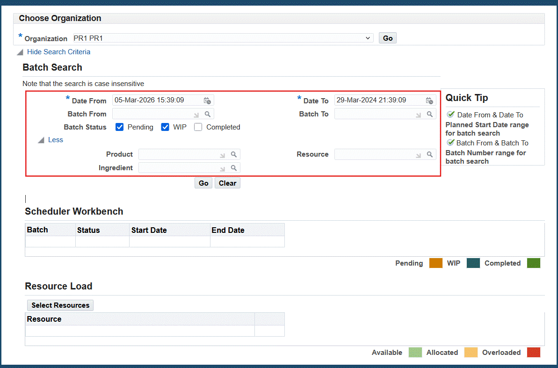
Task: Click the Resource column header in Resource Load
Action: click(140, 319)
